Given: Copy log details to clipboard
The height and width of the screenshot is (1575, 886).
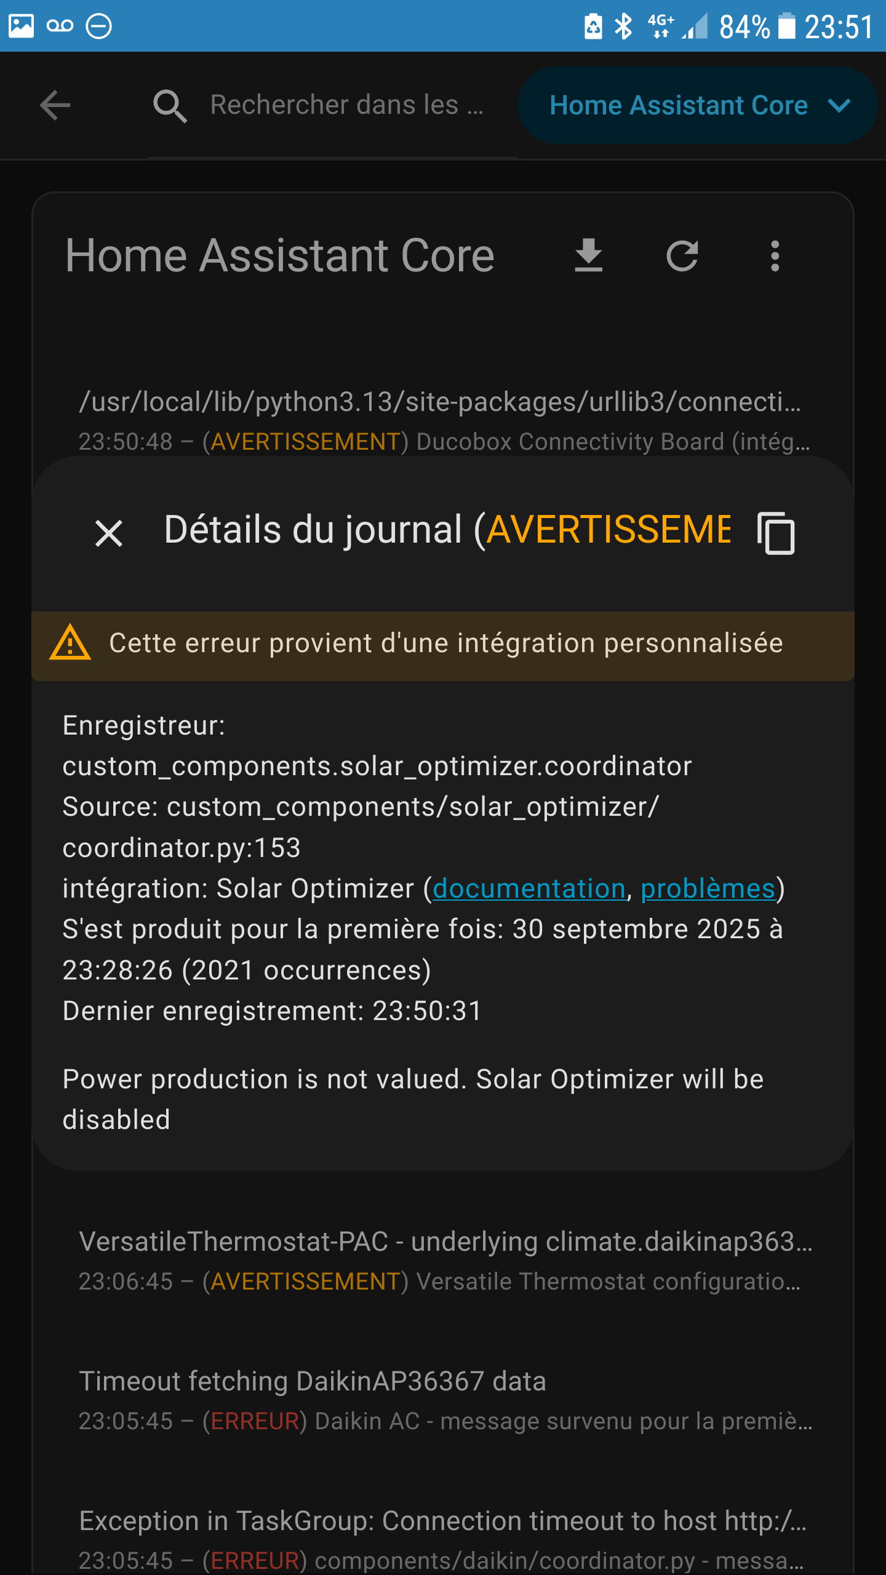Looking at the screenshot, I should (776, 533).
